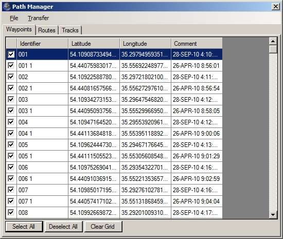Click comment cell 28-SEP-10 4:17:...
This screenshot has height=239, width=283.
coord(197,212)
